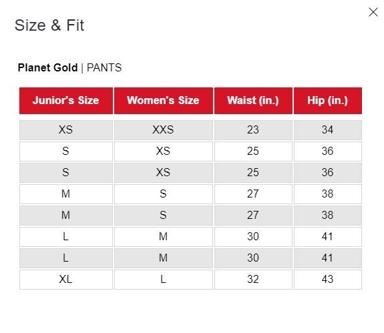
Task: Click the Women's Size column header
Action: (x=164, y=101)
